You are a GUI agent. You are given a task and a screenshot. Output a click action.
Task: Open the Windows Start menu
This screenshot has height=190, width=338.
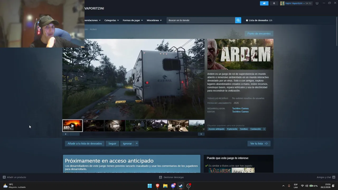tap(150, 186)
